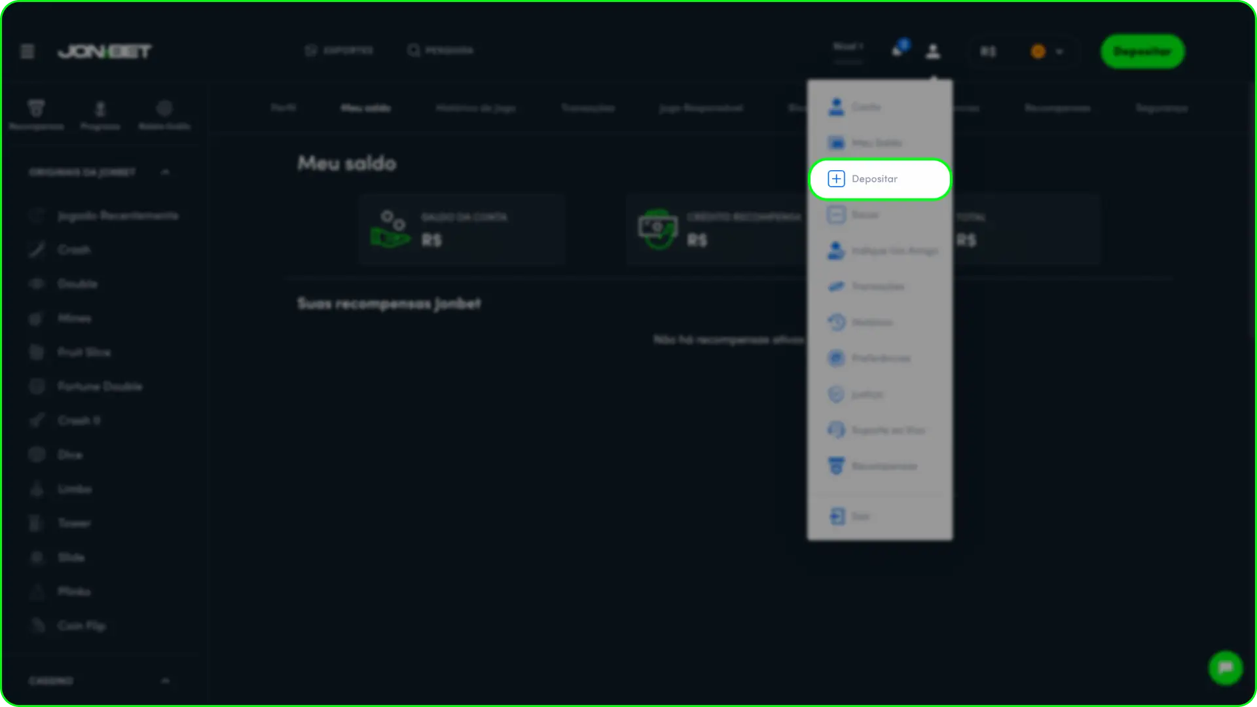Open the green live chat bubble
The width and height of the screenshot is (1257, 707).
tap(1226, 668)
